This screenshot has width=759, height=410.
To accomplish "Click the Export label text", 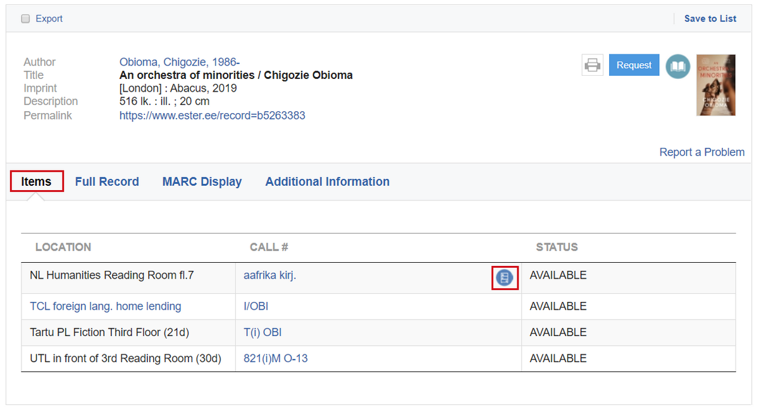I will (x=49, y=19).
